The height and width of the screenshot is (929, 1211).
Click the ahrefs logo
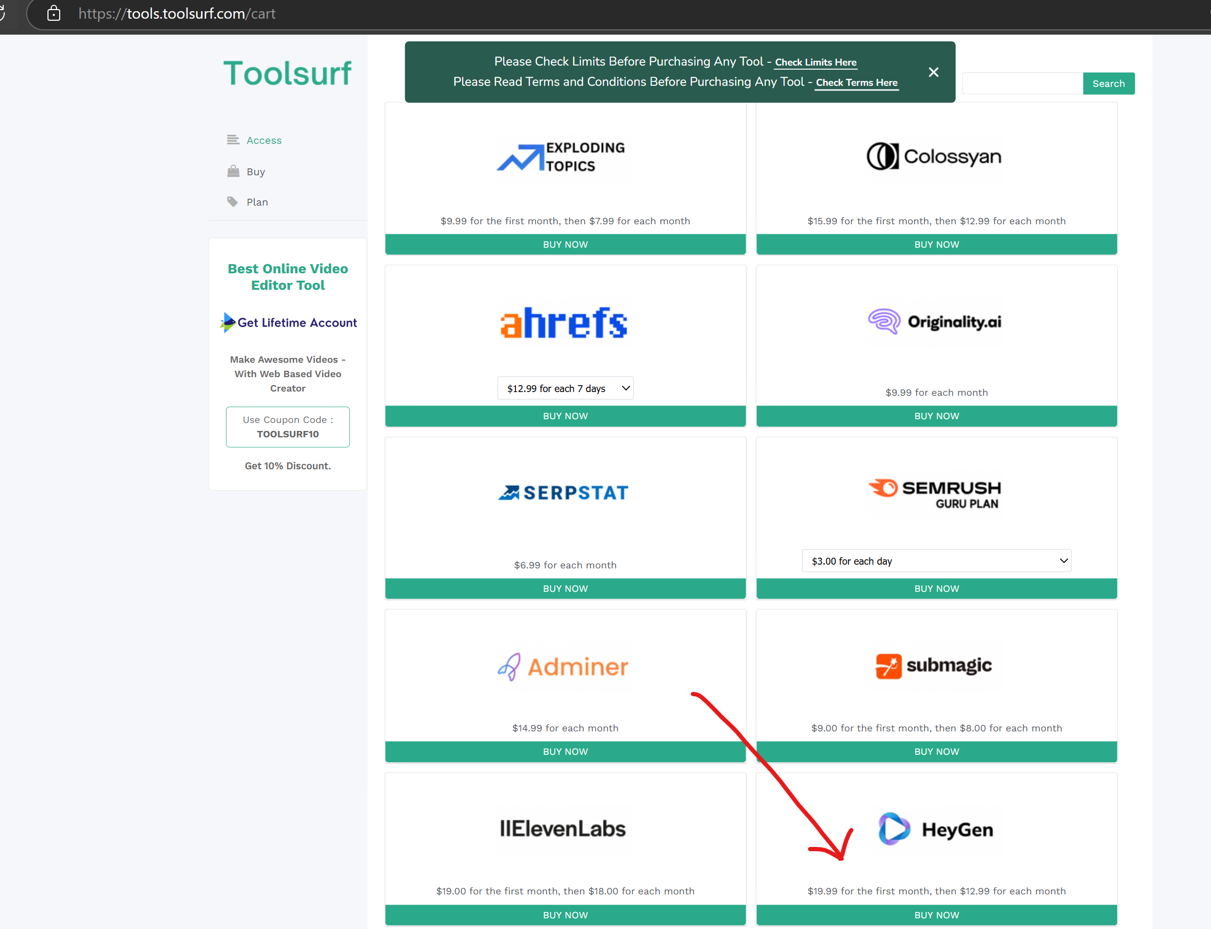pyautogui.click(x=564, y=322)
